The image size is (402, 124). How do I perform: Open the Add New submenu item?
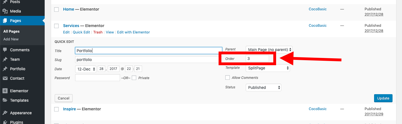pos(11,39)
